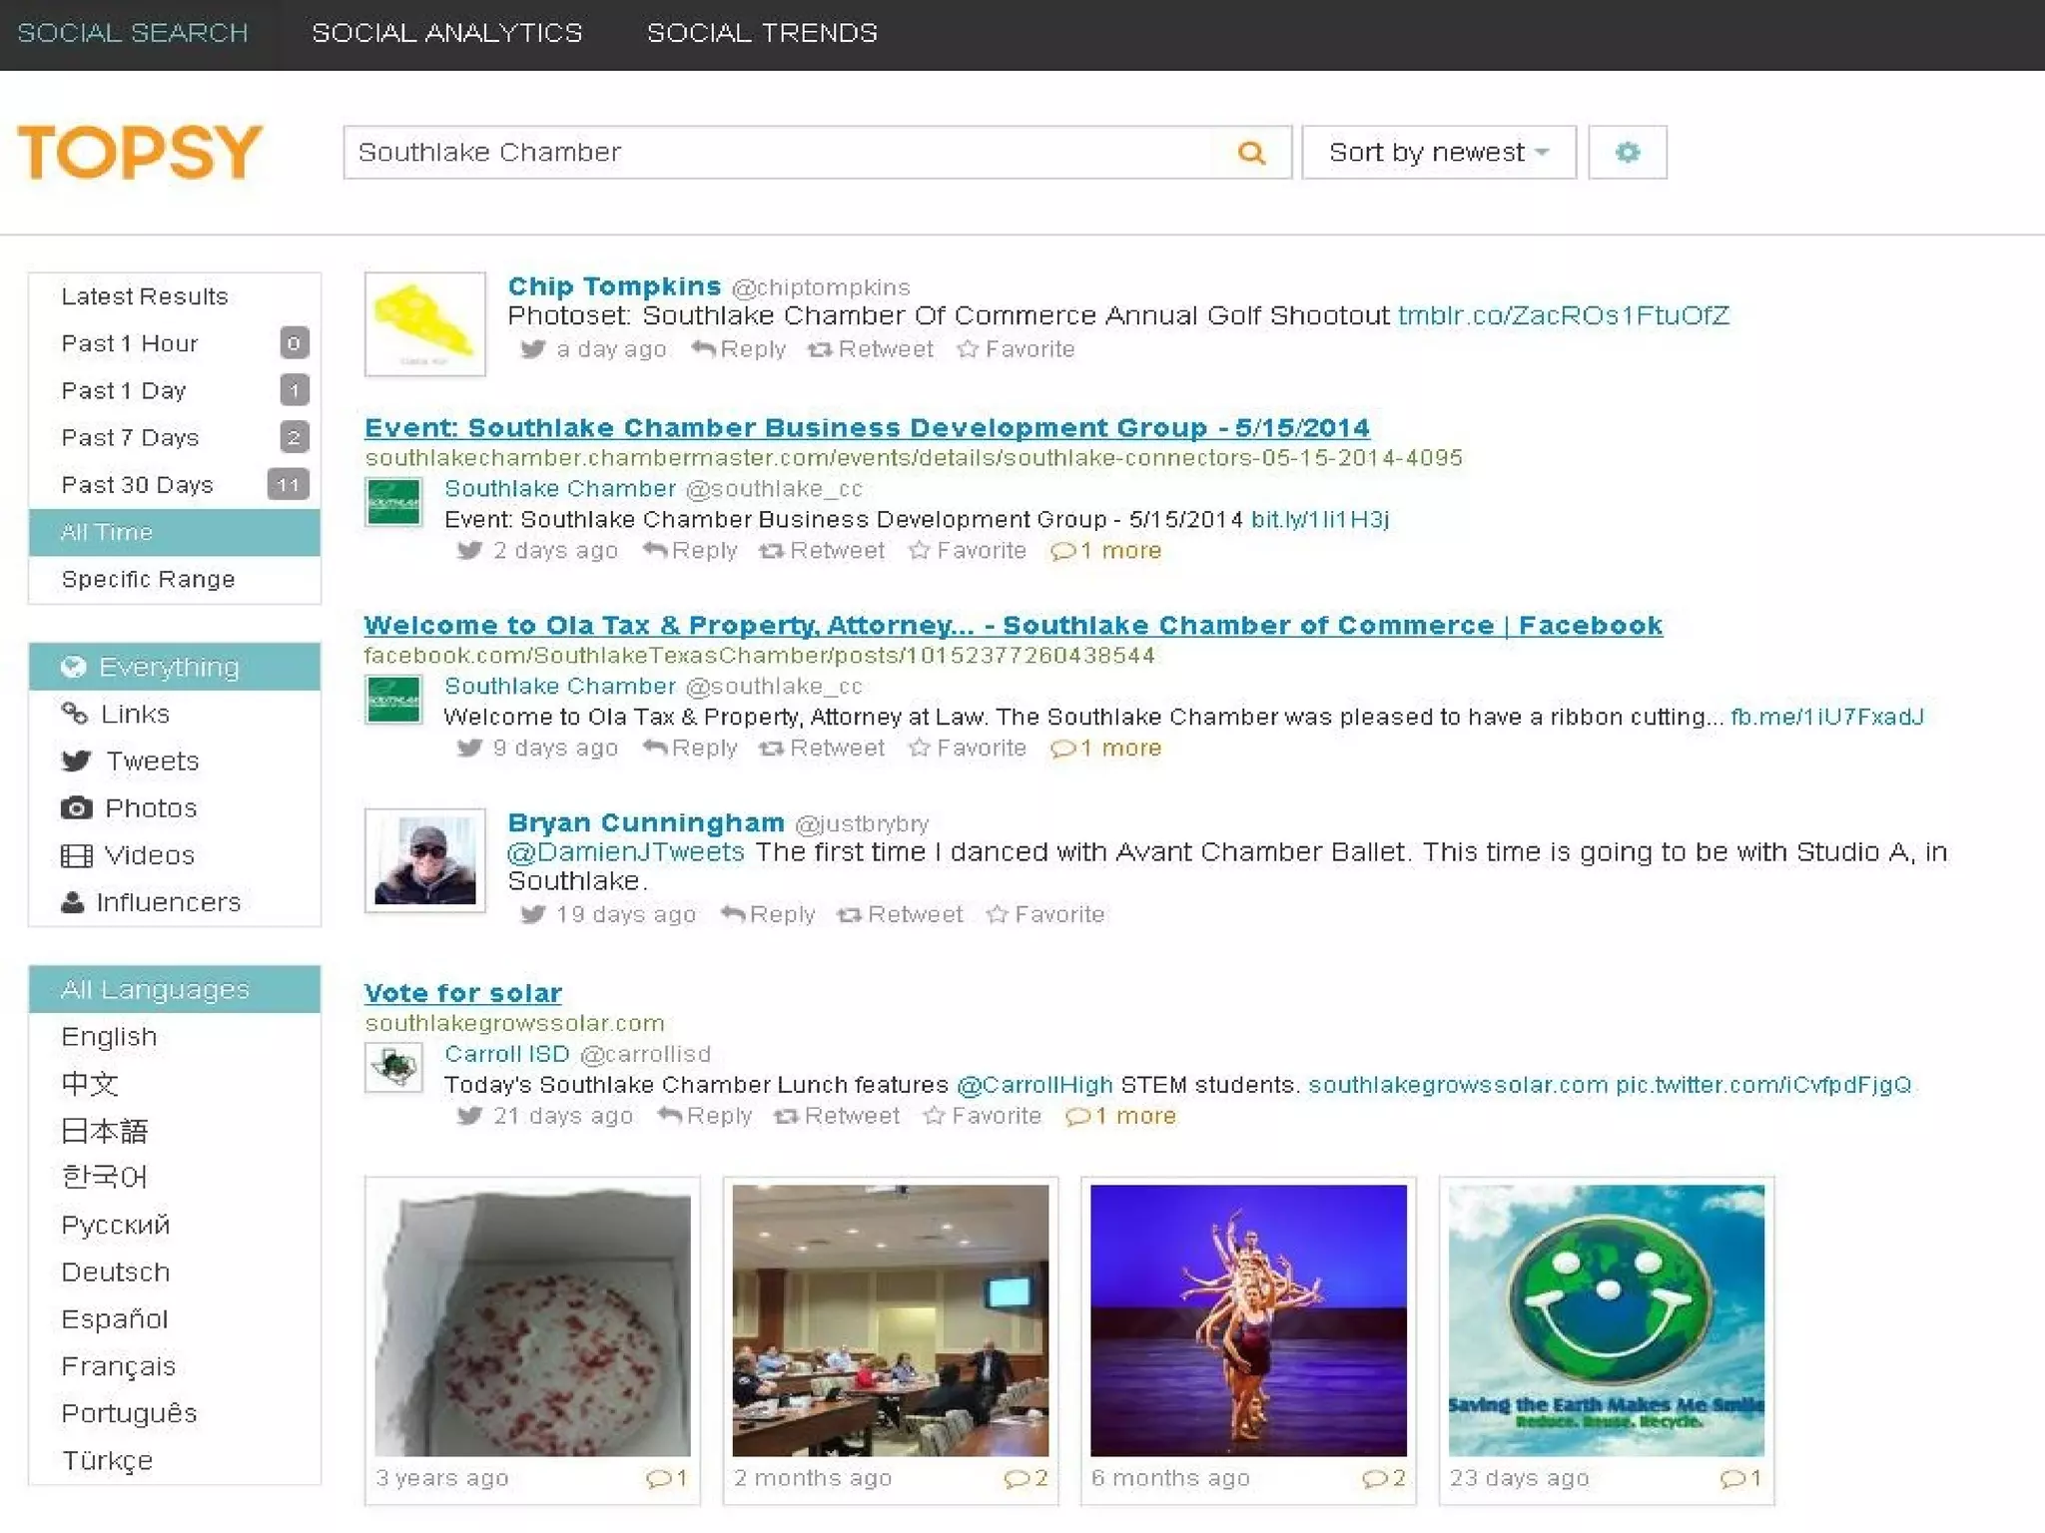Screen dimensions: 2045x1533
Task: Open the settings gear icon
Action: pyautogui.click(x=1627, y=153)
